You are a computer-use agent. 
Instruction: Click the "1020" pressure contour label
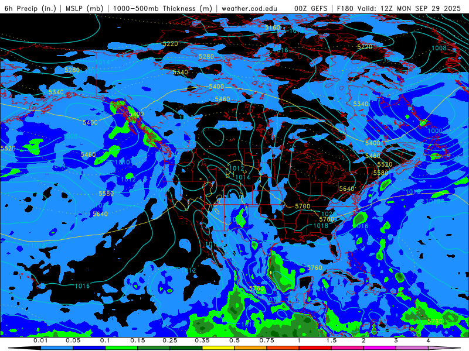coord(328,214)
